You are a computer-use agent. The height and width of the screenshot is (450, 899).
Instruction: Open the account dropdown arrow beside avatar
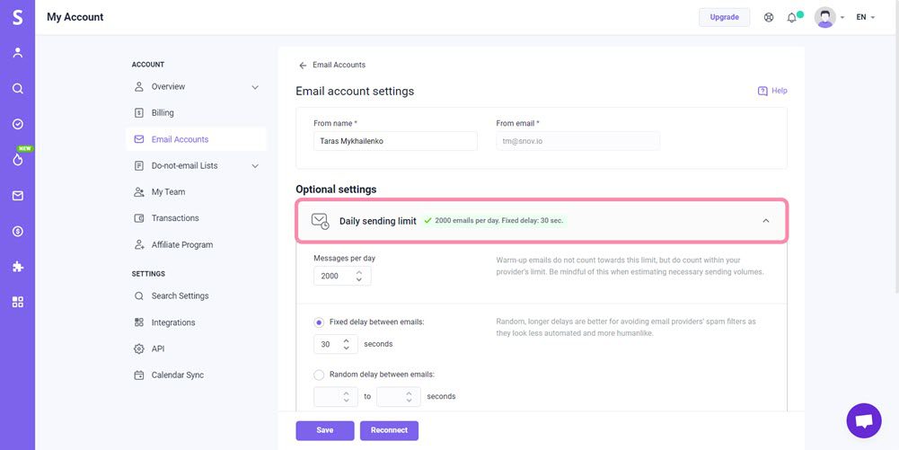pyautogui.click(x=842, y=18)
